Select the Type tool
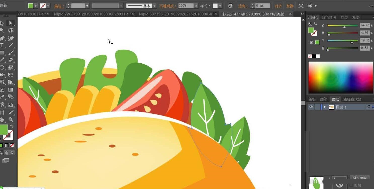This screenshot has width=374, height=189. coord(2,46)
